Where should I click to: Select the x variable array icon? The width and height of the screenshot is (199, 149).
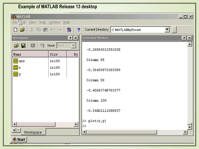coord(16,67)
